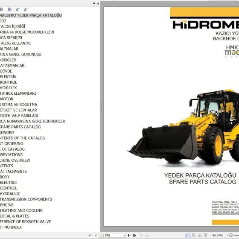239x239 pixels.
Task: Zoom out with minus button
Action: tap(231, 235)
